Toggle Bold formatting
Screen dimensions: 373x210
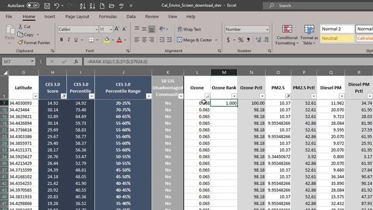[x=61, y=40]
